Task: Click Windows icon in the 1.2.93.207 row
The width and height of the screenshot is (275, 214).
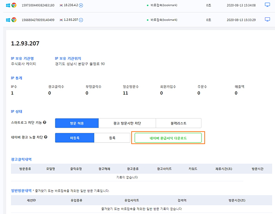Action: pos(8,20)
